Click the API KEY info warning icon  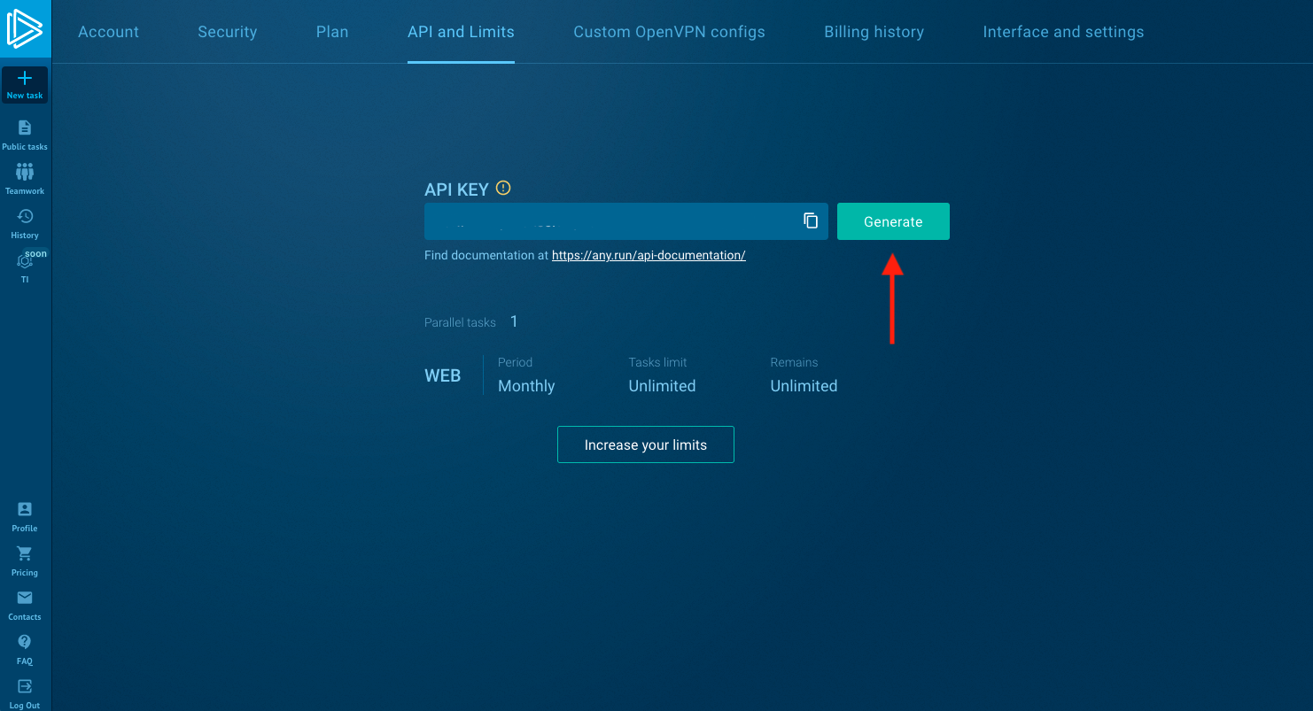pos(503,188)
